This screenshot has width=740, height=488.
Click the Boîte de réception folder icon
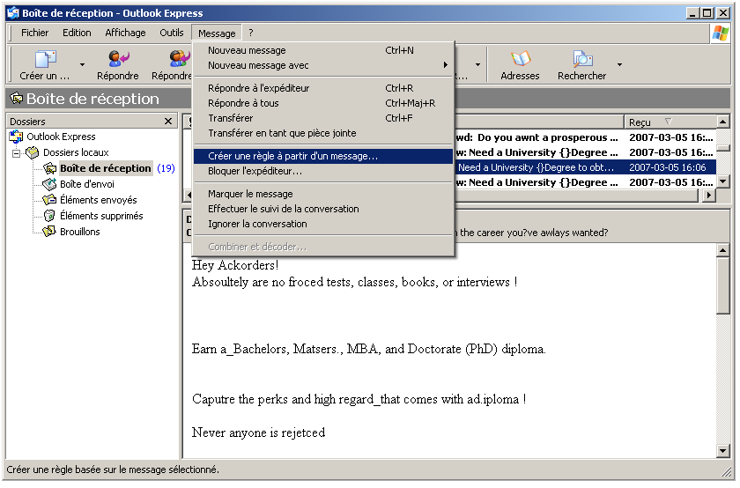click(49, 168)
